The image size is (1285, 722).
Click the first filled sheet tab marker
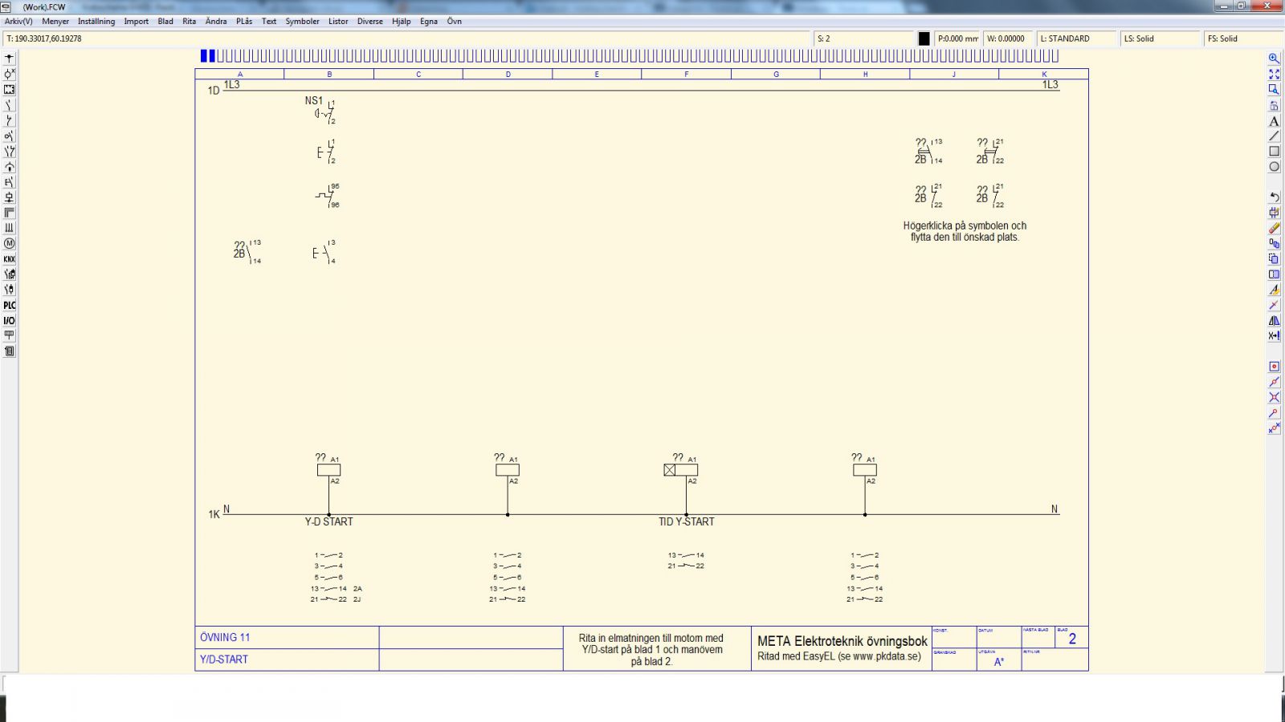pyautogui.click(x=204, y=56)
